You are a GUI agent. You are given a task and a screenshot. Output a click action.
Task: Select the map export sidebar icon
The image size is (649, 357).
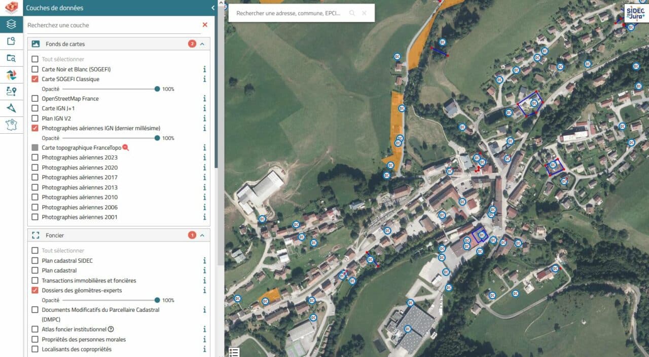(x=11, y=41)
